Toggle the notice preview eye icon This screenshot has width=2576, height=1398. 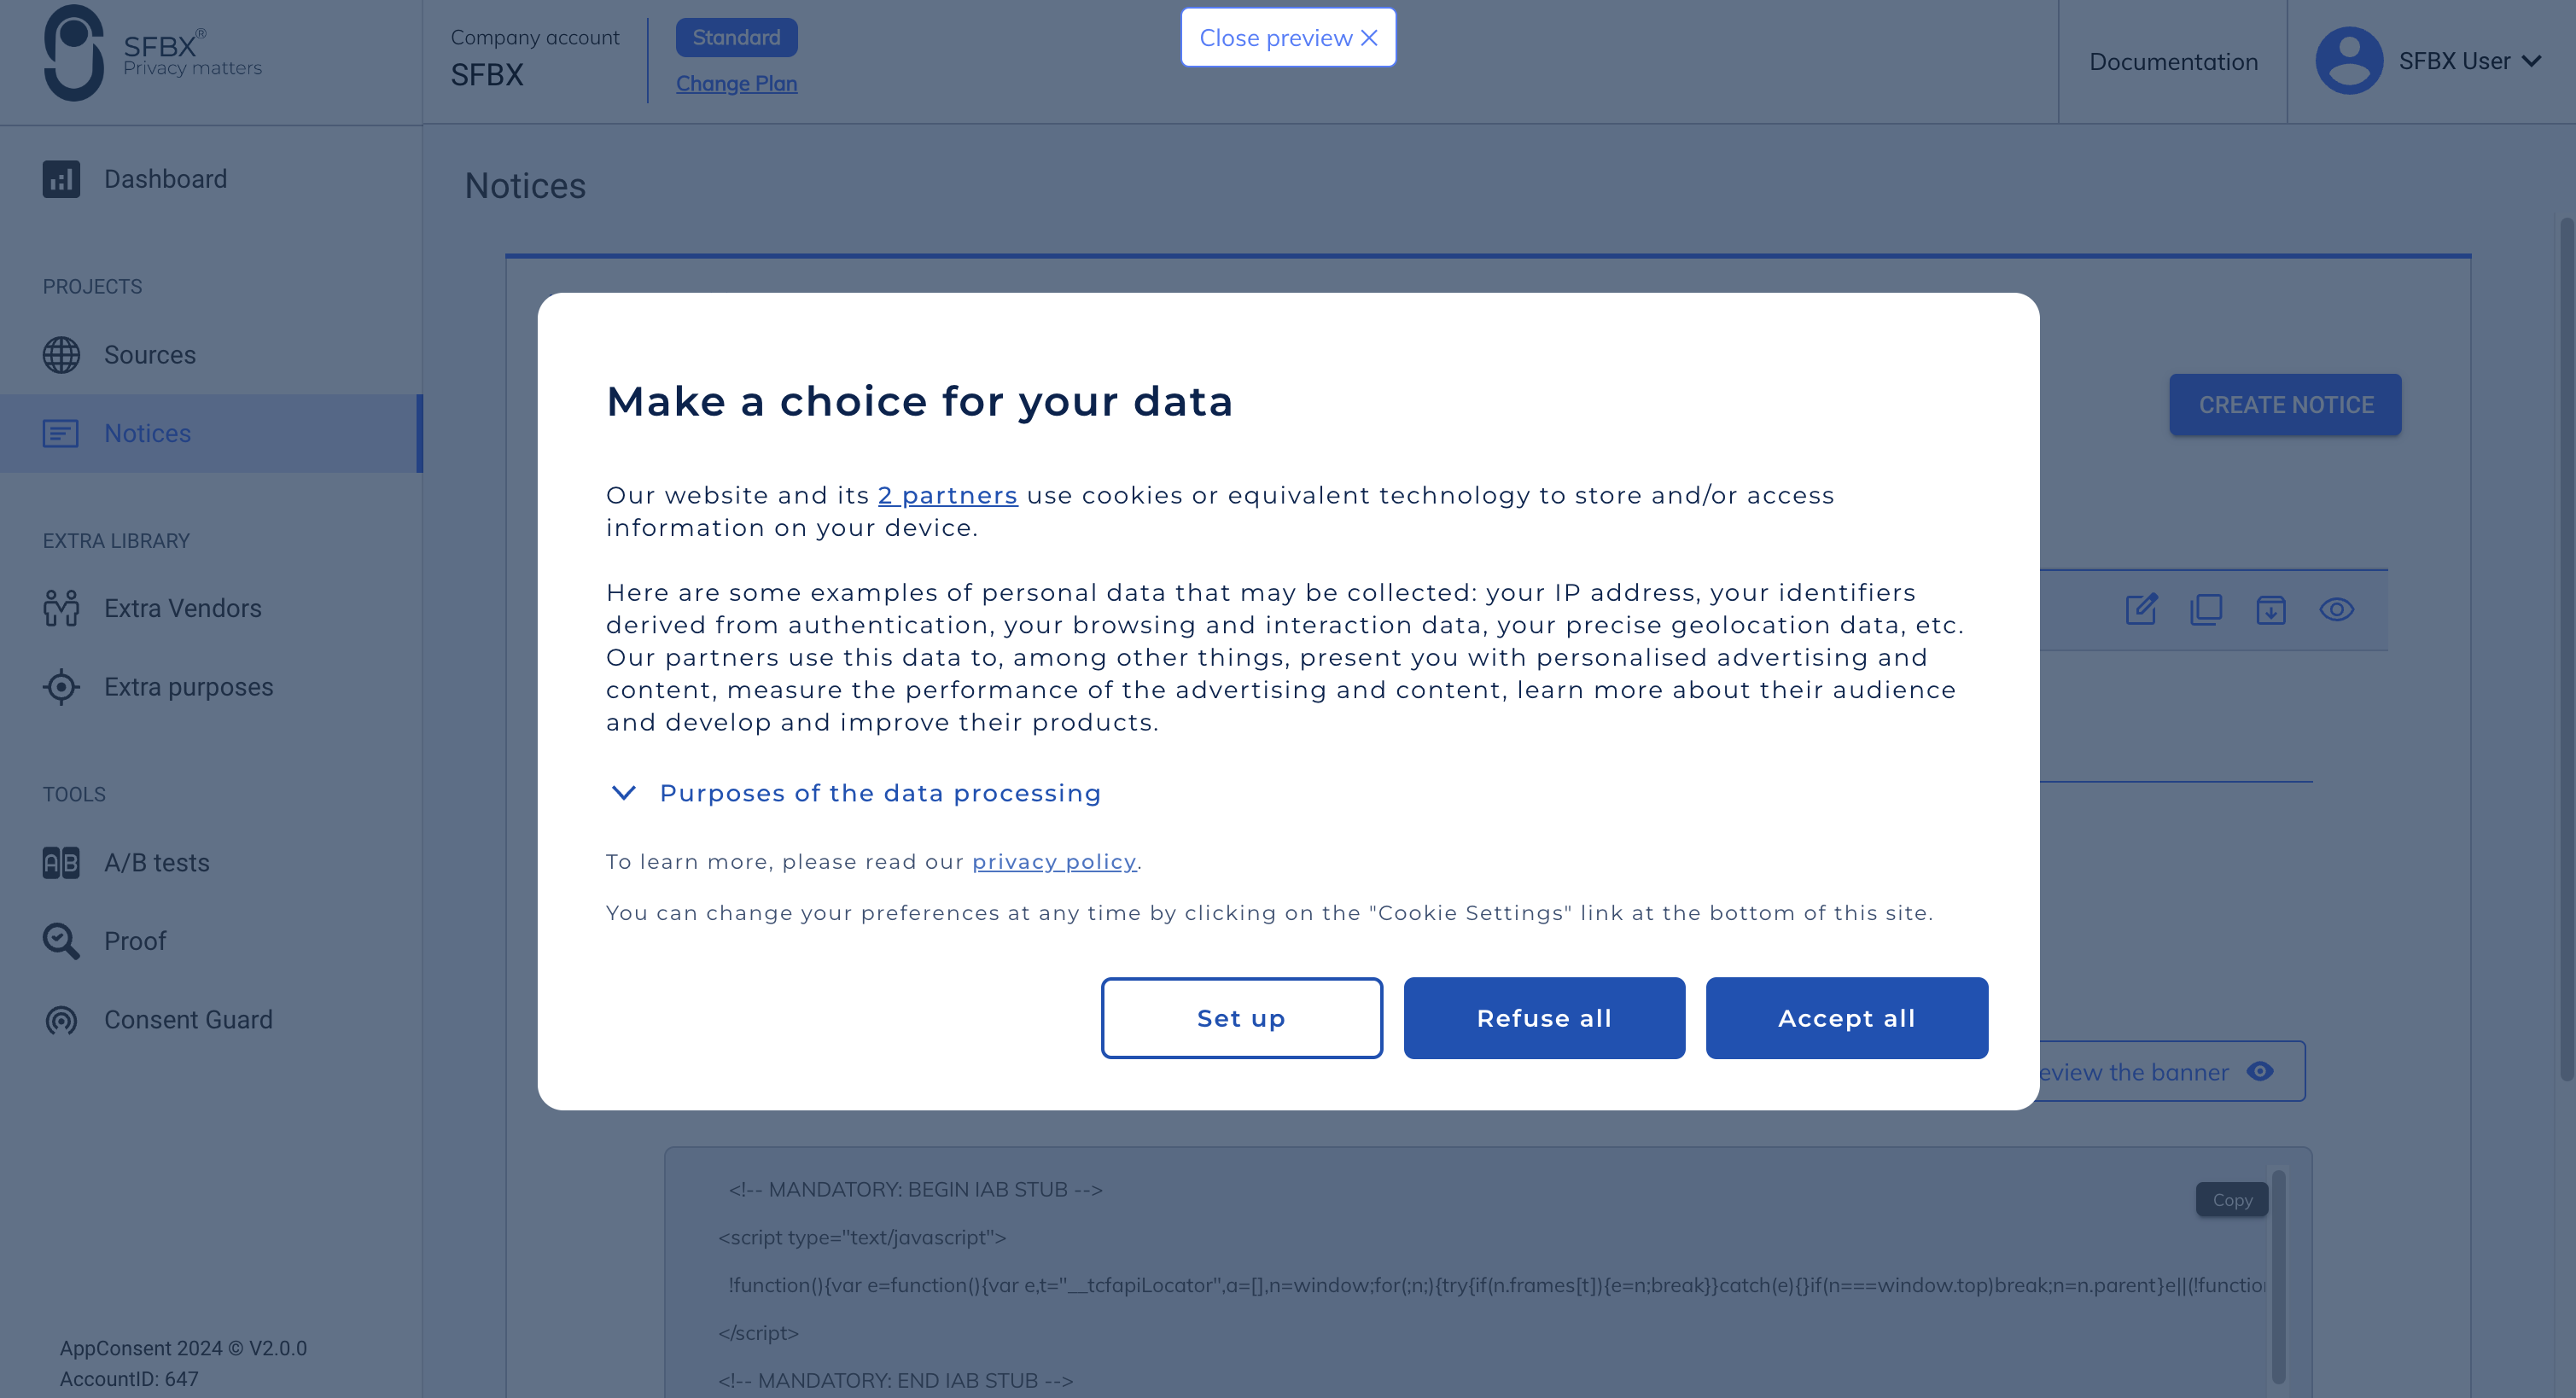click(2336, 609)
